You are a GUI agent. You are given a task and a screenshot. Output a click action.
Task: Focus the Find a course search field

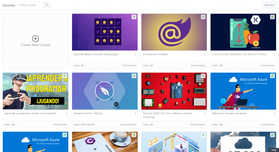(31, 5)
